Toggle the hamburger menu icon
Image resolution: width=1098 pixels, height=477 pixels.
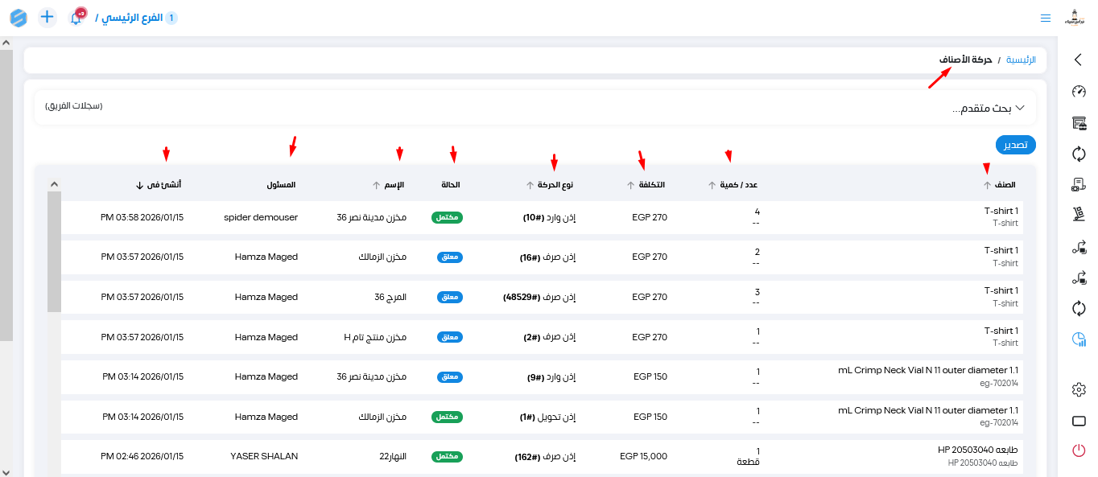1046,18
